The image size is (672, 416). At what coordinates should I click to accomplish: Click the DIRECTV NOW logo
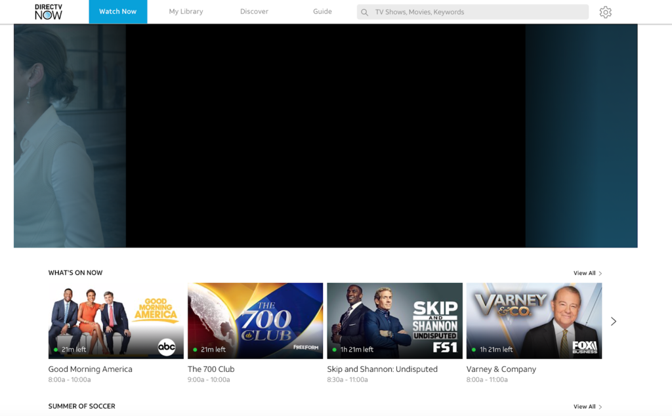(49, 12)
